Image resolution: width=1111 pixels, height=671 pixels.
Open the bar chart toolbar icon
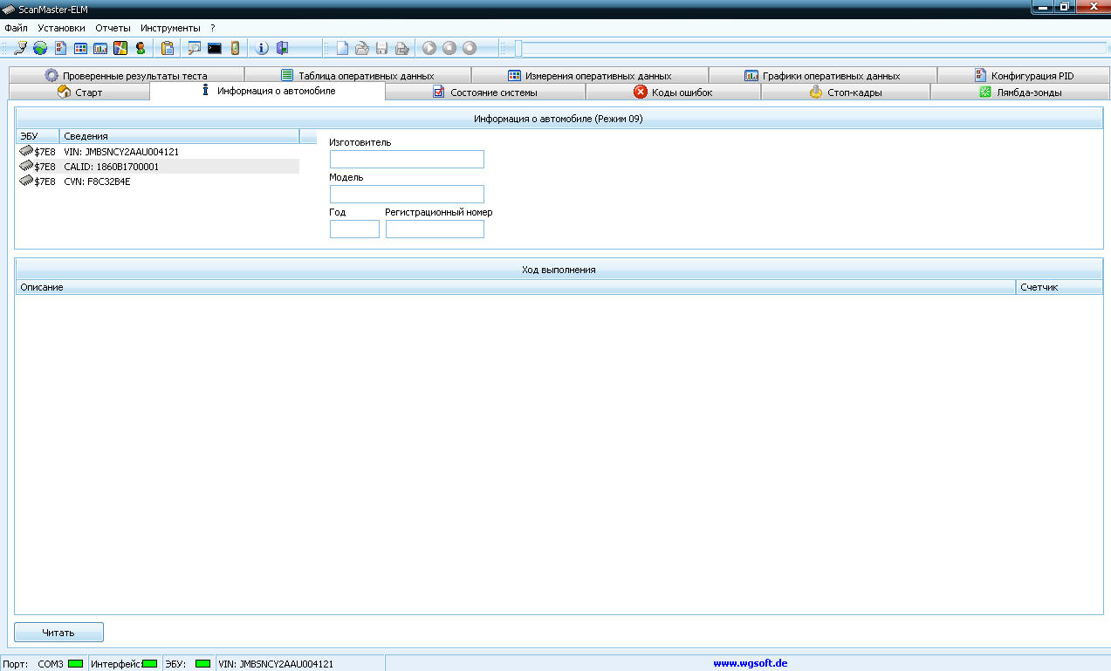pos(100,48)
